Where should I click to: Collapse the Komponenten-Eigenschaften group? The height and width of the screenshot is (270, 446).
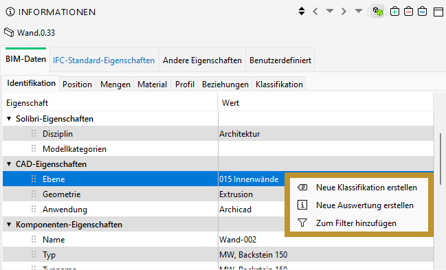[x=9, y=225]
